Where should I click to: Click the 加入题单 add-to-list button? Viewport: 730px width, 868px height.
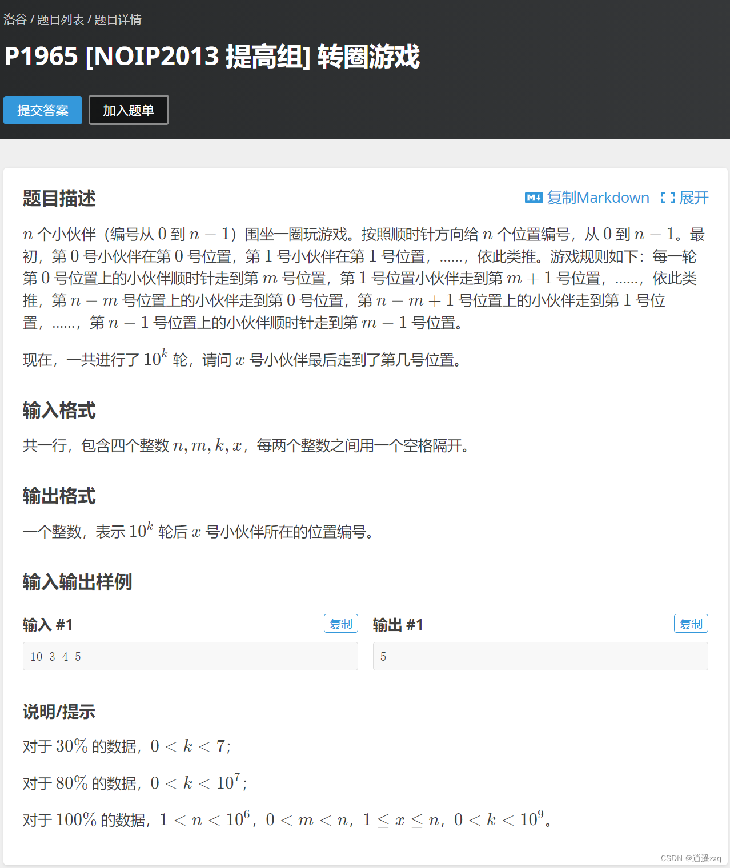129,110
